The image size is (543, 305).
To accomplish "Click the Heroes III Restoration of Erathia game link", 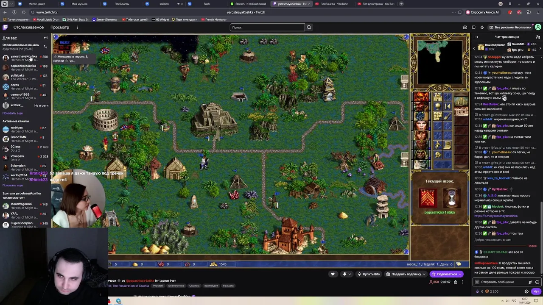I will pyautogui.click(x=129, y=286).
